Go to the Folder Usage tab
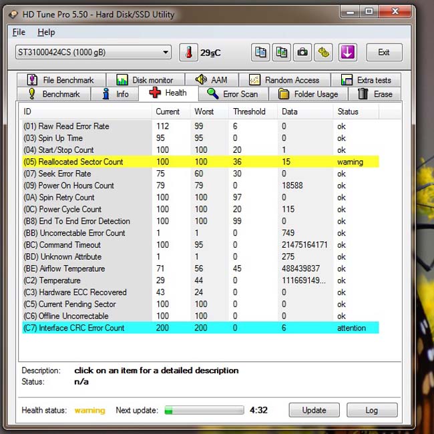 point(308,94)
